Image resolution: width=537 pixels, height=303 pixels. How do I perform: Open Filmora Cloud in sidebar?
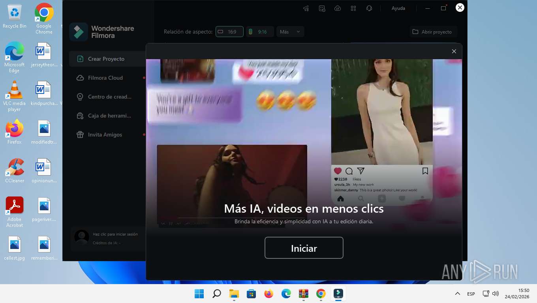pyautogui.click(x=107, y=78)
